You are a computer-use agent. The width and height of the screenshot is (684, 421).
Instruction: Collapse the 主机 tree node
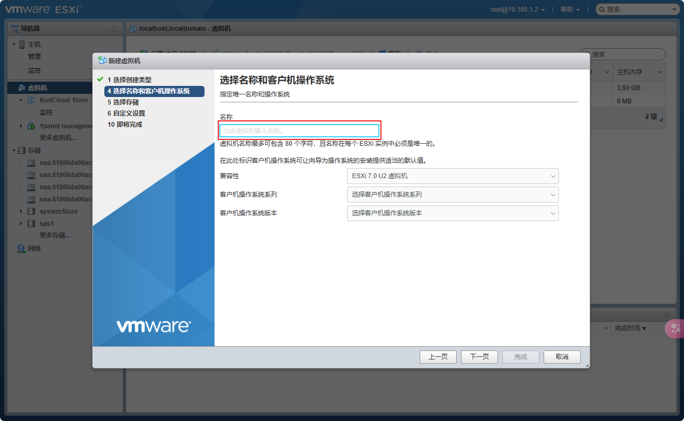14,45
